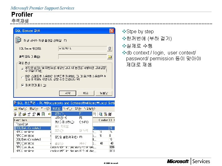Open 도구(T) menu in Profiler
This screenshot has height=166, width=222.
[68, 109]
